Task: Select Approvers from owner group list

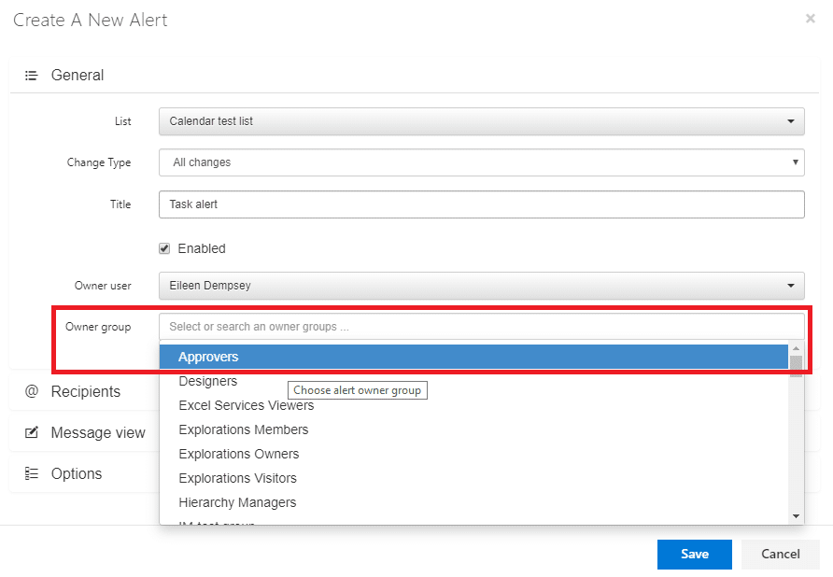Action: [x=473, y=357]
